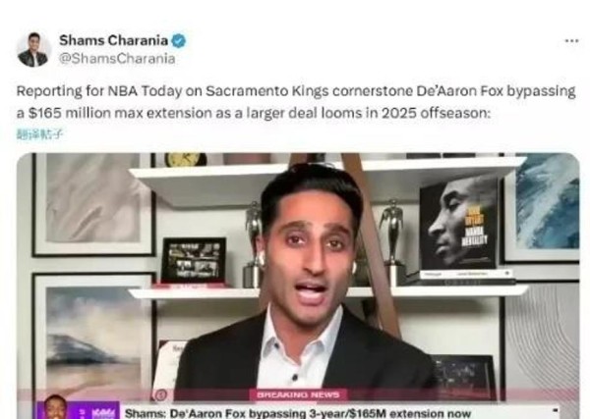Open Shams Charania's profile avatar

[33, 50]
